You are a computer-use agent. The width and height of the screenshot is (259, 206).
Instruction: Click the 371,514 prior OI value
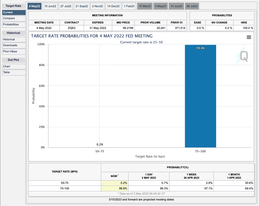pyautogui.click(x=180, y=28)
